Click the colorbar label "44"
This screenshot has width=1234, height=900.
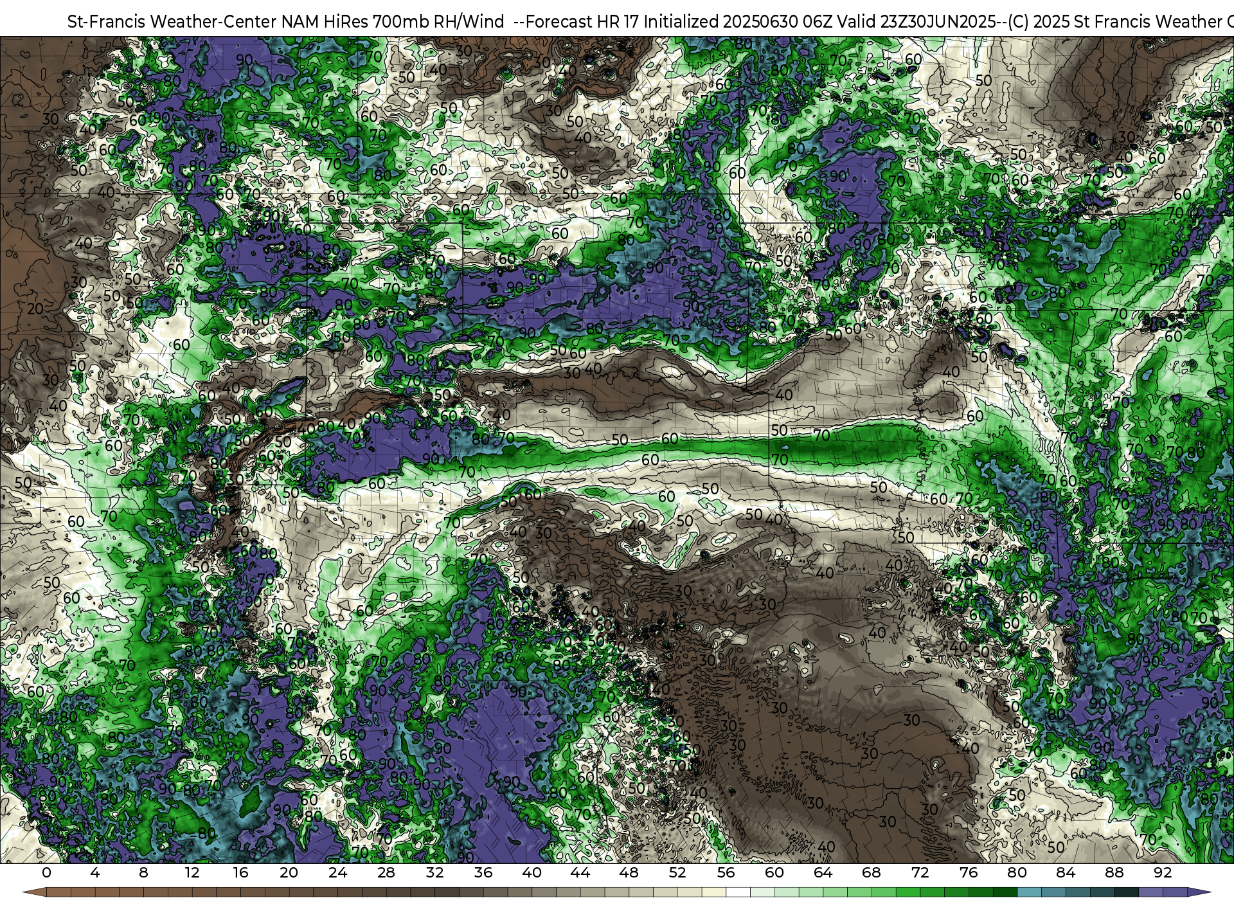(x=580, y=872)
